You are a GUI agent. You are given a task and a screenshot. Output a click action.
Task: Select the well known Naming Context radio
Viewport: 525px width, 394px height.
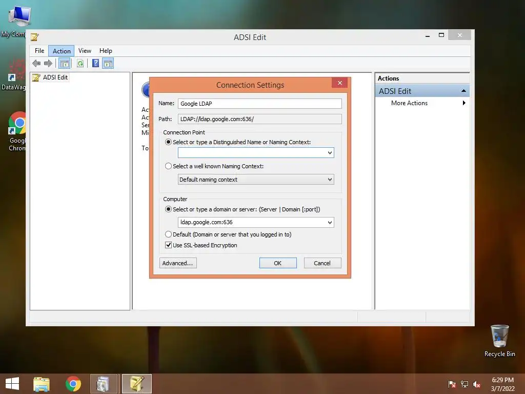pyautogui.click(x=168, y=166)
